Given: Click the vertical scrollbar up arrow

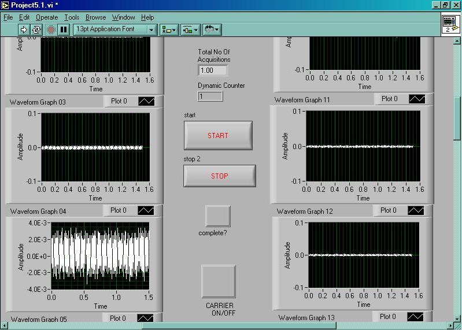Looking at the screenshot, I should pyautogui.click(x=457, y=41).
